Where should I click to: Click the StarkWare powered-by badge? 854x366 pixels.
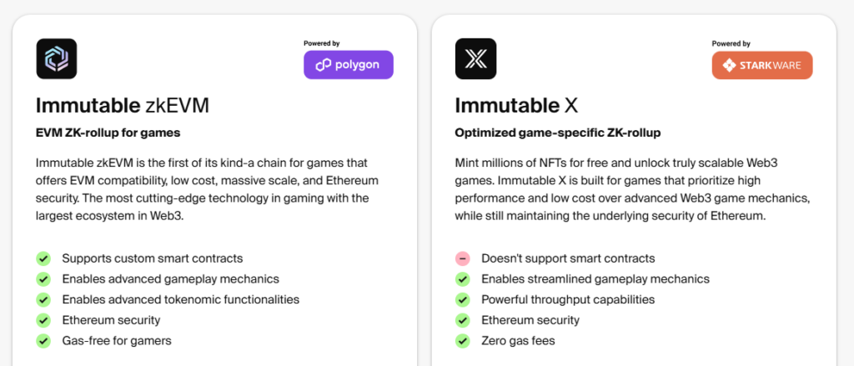pyautogui.click(x=761, y=65)
